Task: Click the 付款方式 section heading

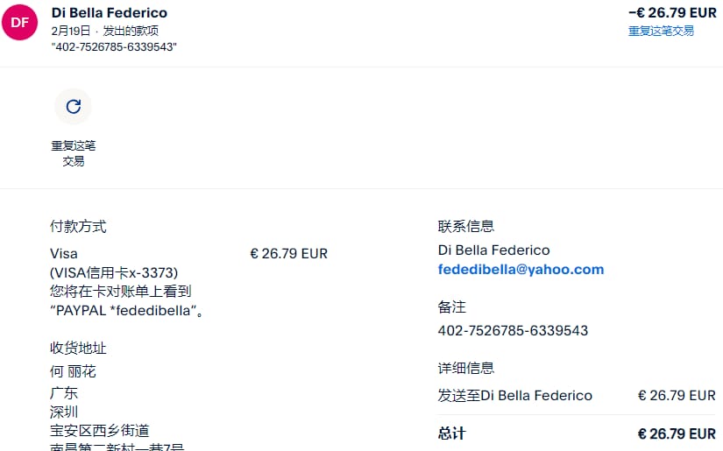Action: click(78, 227)
